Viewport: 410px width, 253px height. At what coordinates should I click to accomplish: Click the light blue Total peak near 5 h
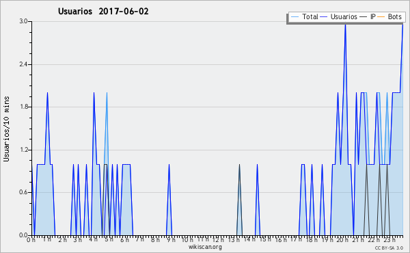click(x=107, y=93)
